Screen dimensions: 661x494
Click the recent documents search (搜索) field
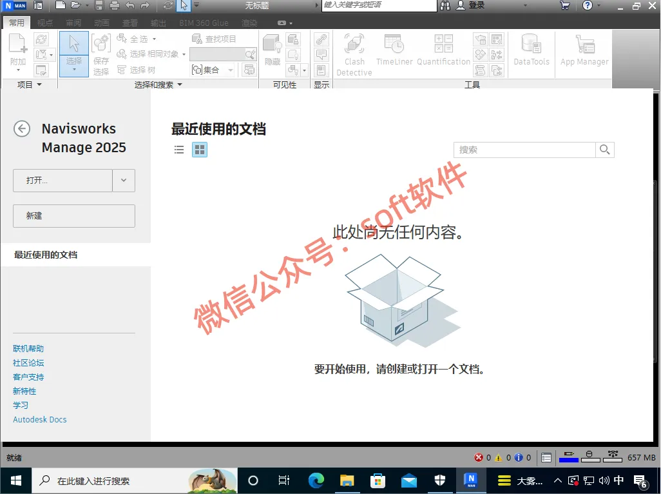coord(524,150)
